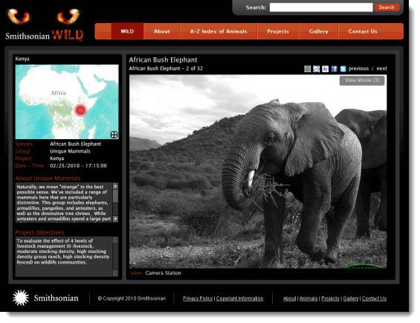
Task: Click the date '02/25/2010 - 17:15:00'
Action: pyautogui.click(x=78, y=166)
